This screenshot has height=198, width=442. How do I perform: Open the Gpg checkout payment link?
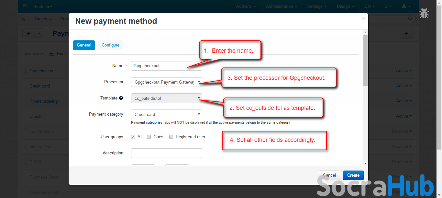point(43,71)
